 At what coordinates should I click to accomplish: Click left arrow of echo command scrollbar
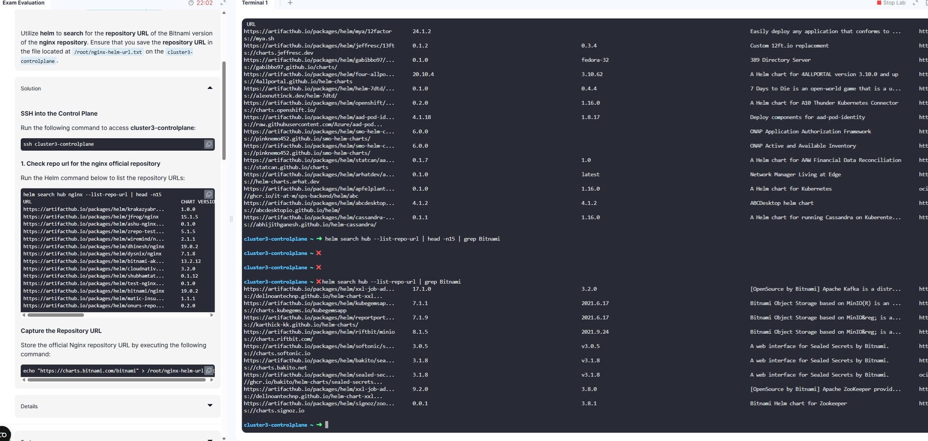[24, 380]
